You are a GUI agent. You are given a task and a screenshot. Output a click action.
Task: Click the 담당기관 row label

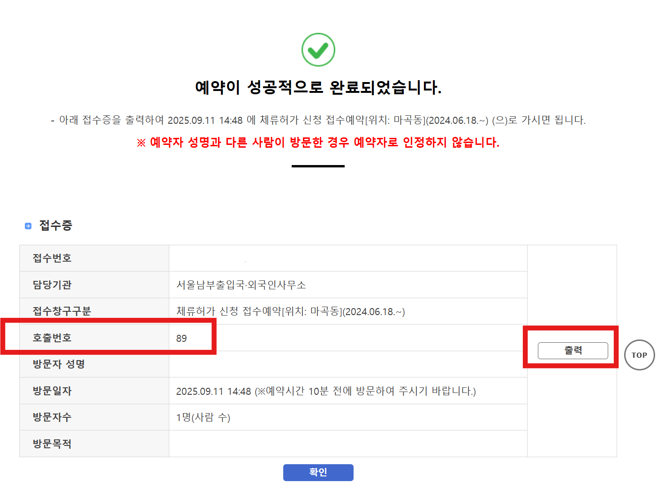(52, 285)
